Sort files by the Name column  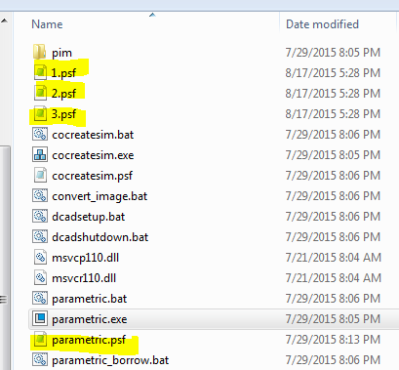[47, 24]
